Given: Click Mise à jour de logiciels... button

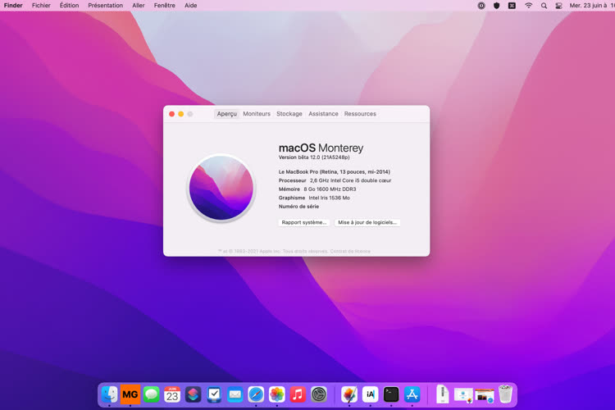Looking at the screenshot, I should pyautogui.click(x=367, y=222).
